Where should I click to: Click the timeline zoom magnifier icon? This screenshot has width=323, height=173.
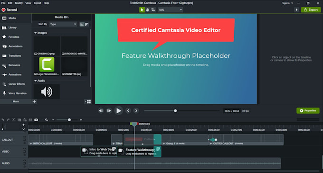click(x=47, y=120)
